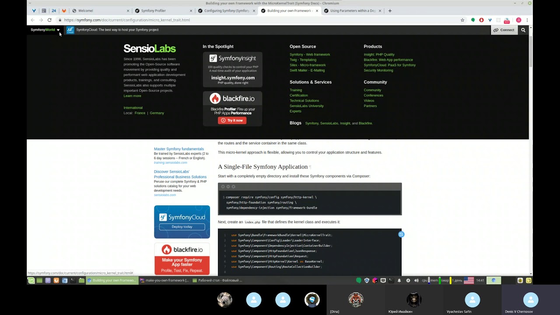Open the Chromium three-dot menu
The image size is (560, 315).
(527, 20)
